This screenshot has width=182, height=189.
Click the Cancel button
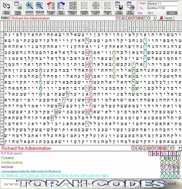[x=166, y=18]
